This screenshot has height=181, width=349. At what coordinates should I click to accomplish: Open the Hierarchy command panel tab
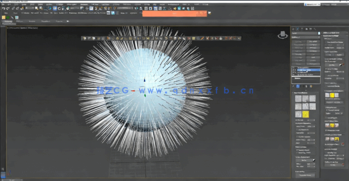302,29
